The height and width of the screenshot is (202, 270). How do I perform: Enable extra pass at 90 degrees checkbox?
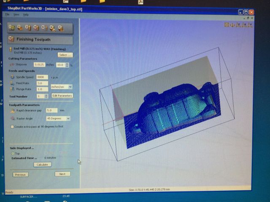point(12,127)
